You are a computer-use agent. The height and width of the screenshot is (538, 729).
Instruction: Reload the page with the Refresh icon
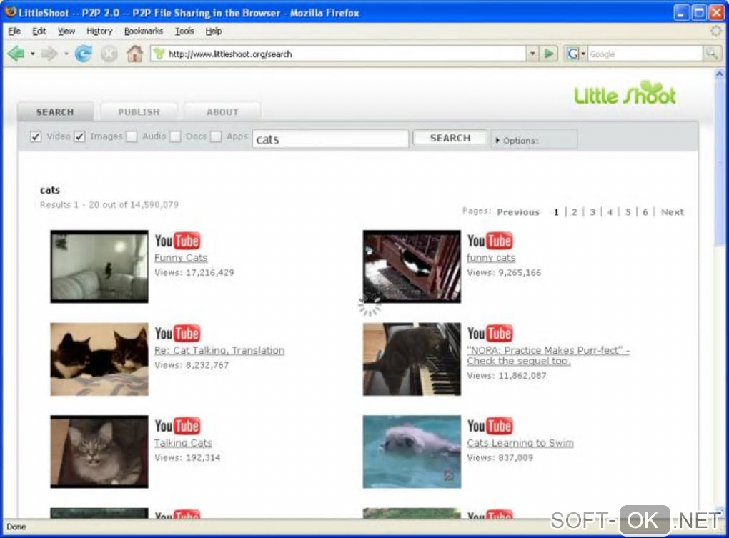point(84,54)
